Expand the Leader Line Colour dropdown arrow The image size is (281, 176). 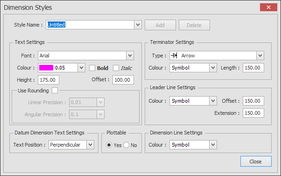click(213, 101)
